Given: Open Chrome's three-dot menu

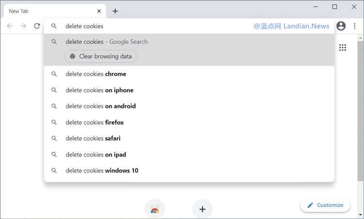Looking at the screenshot, I should click(354, 26).
